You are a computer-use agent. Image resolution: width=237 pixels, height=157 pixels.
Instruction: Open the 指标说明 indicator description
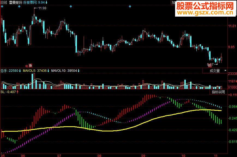tap(218, 92)
